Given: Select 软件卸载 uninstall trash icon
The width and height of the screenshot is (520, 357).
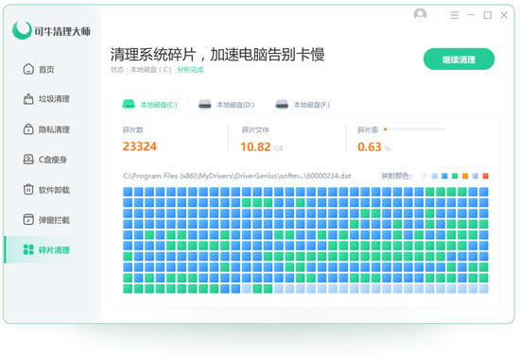Looking at the screenshot, I should coord(28,190).
